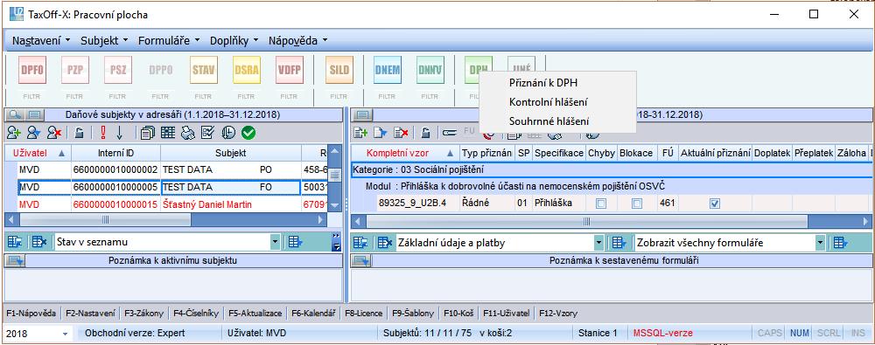Expand the Základní údaje a platby dropdown

pos(598,243)
